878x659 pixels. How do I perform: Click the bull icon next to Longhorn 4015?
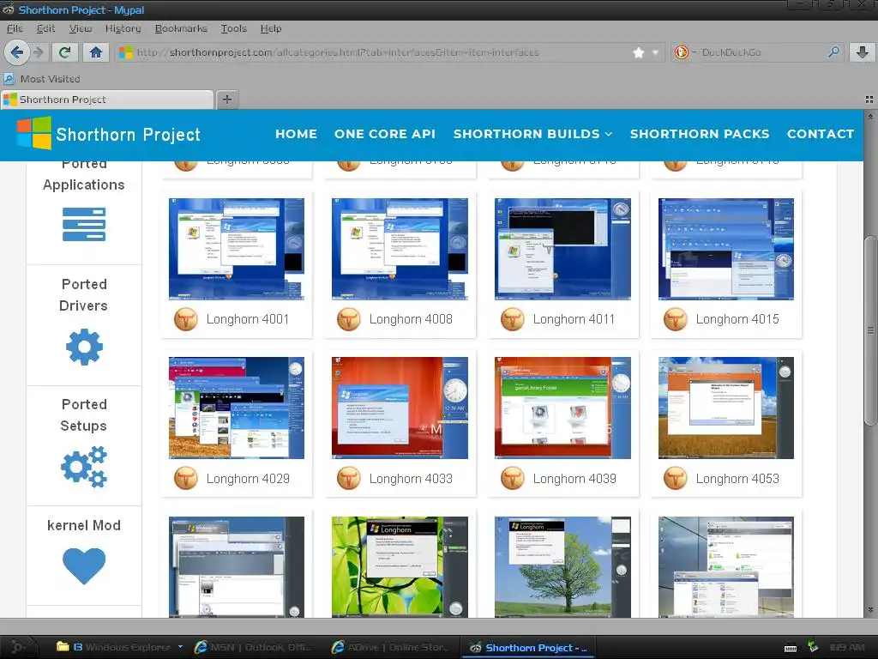click(x=676, y=319)
